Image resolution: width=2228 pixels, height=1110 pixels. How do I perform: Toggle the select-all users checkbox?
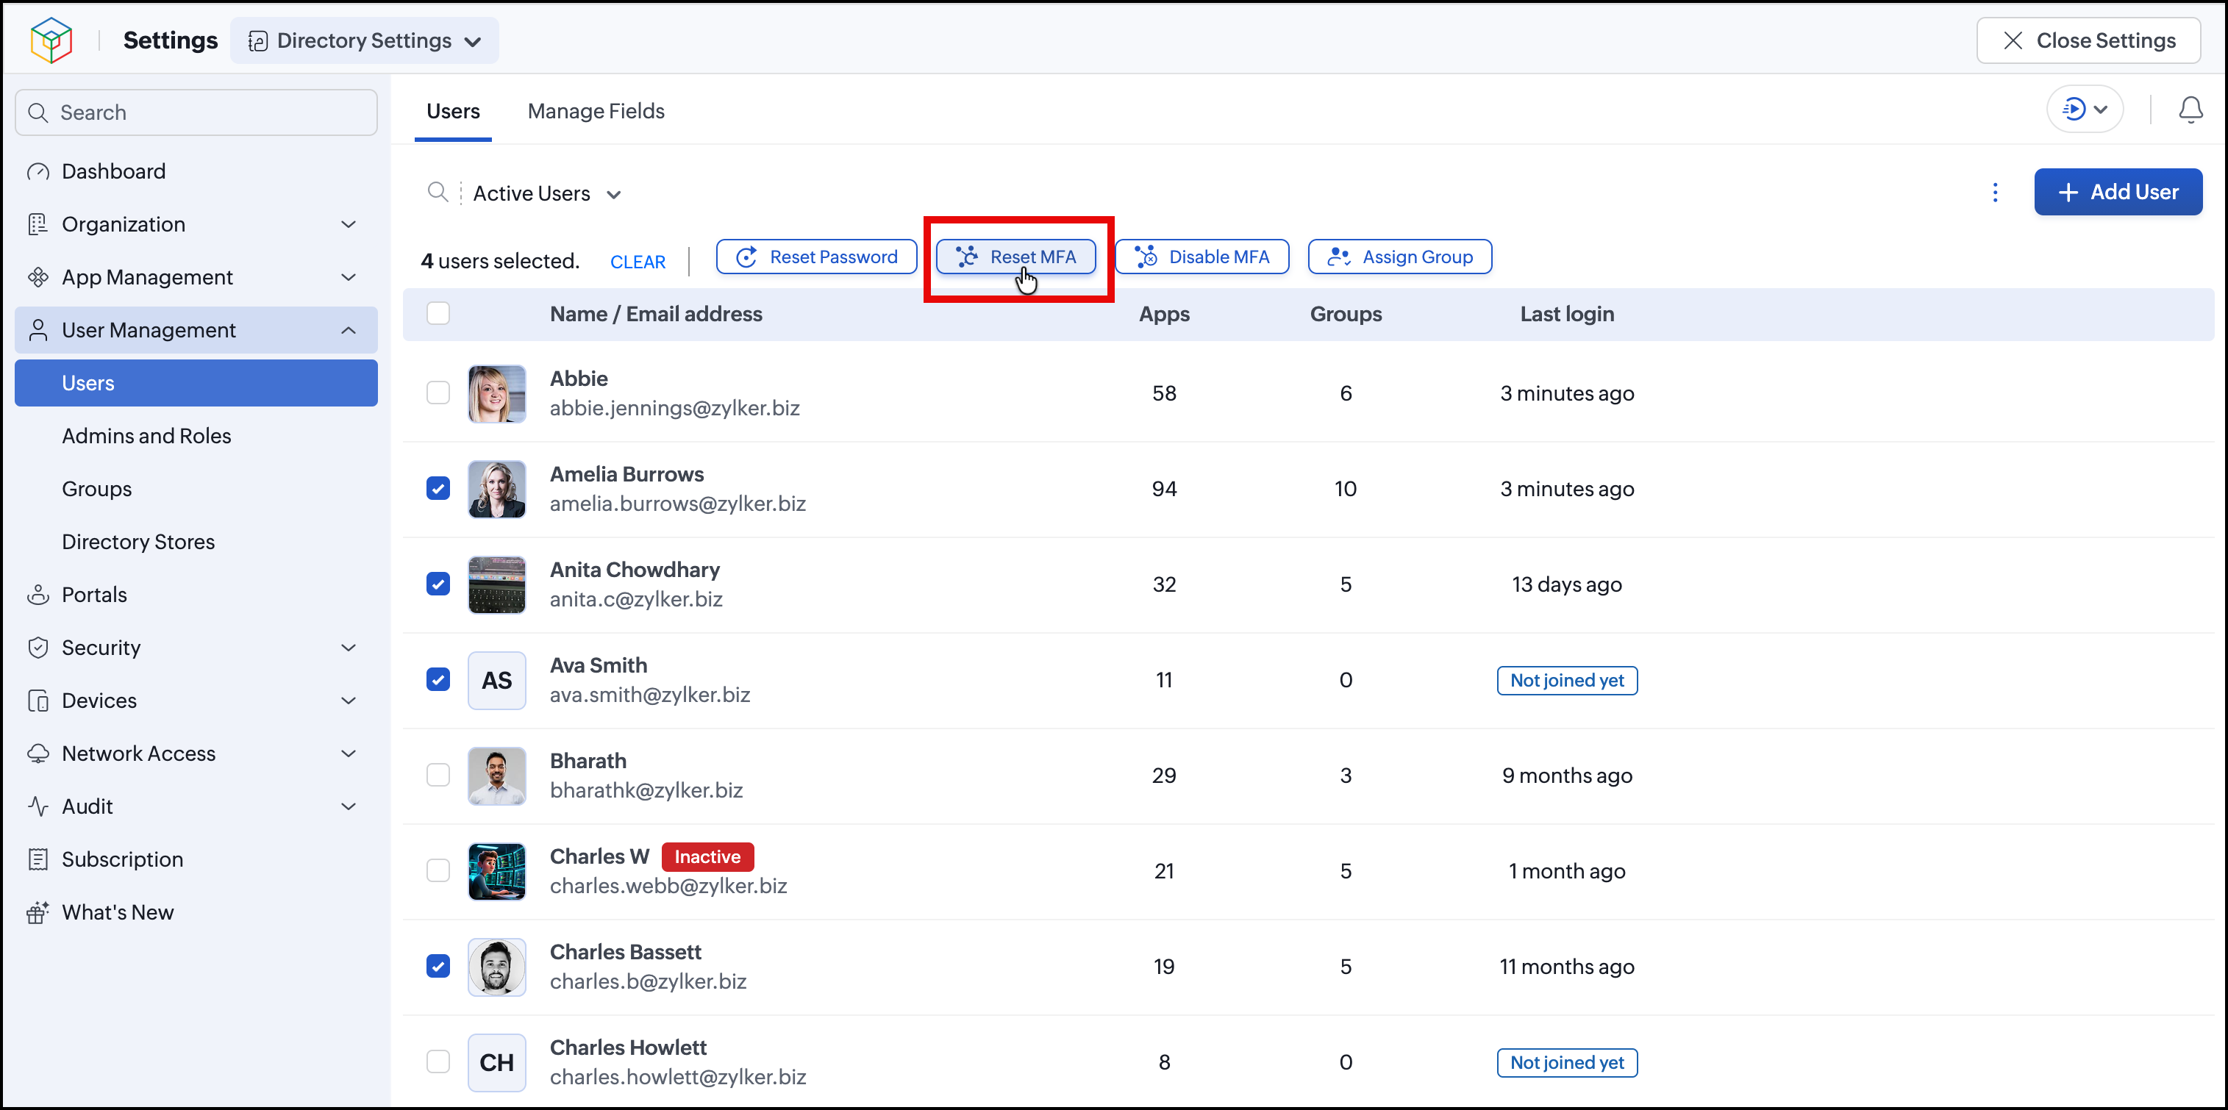tap(438, 313)
